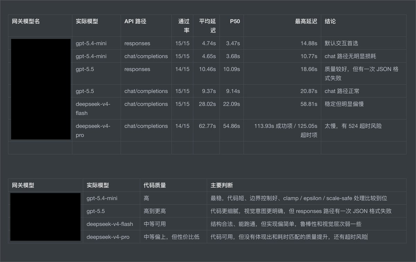Image resolution: width=416 pixels, height=262 pixels.
Task: Click the 62.77s average latency cell
Action: tap(207, 126)
